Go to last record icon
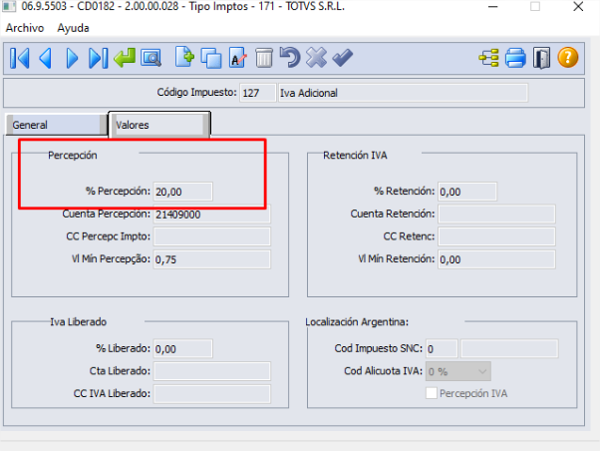Viewport: 600px width, 451px height. [x=99, y=58]
